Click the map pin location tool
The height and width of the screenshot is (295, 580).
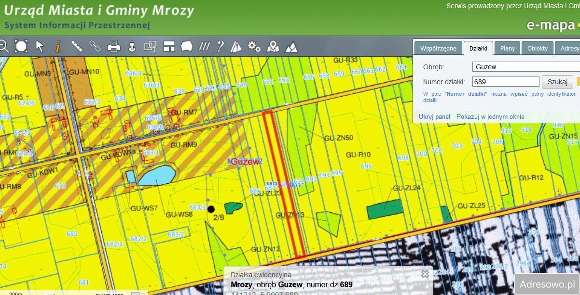pyautogui.click(x=273, y=46)
